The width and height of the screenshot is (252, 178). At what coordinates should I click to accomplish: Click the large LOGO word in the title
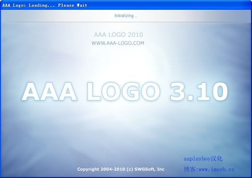(124, 92)
